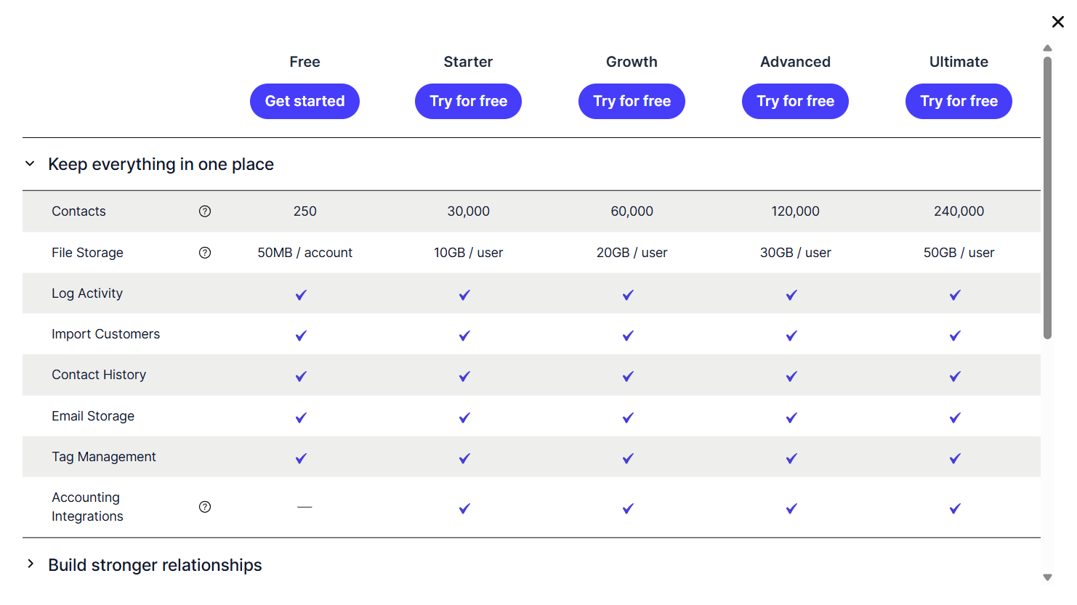Click the vertical scrollbar thumb
The width and height of the screenshot is (1077, 605).
coord(1047,198)
